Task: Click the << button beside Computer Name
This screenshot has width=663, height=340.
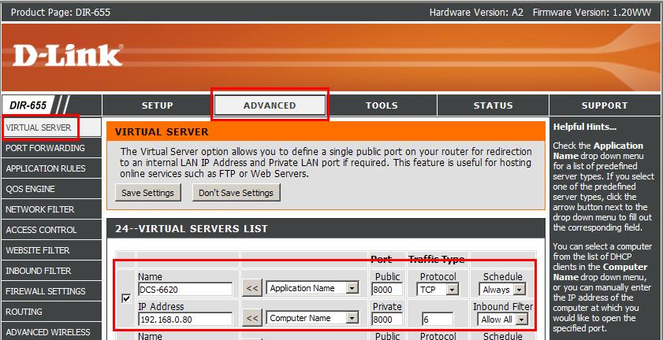Action: tap(252, 318)
